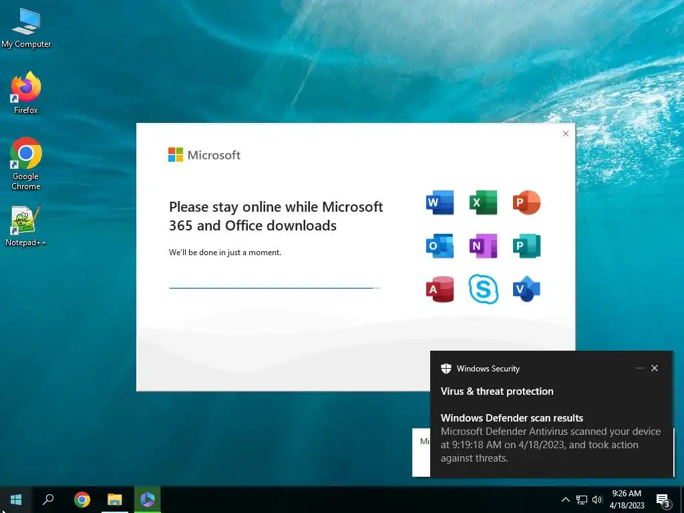Select the Google Chrome desktop shortcut

tap(26, 164)
